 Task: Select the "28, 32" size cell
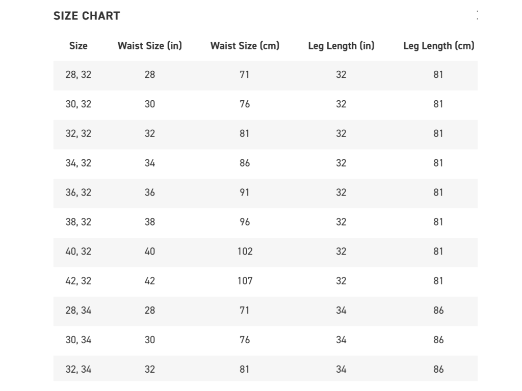coord(79,75)
